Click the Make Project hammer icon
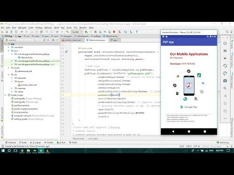 (67, 32)
